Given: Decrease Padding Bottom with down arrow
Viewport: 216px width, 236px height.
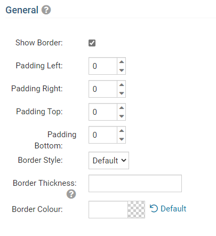Looking at the screenshot, I should pyautogui.click(x=122, y=139).
